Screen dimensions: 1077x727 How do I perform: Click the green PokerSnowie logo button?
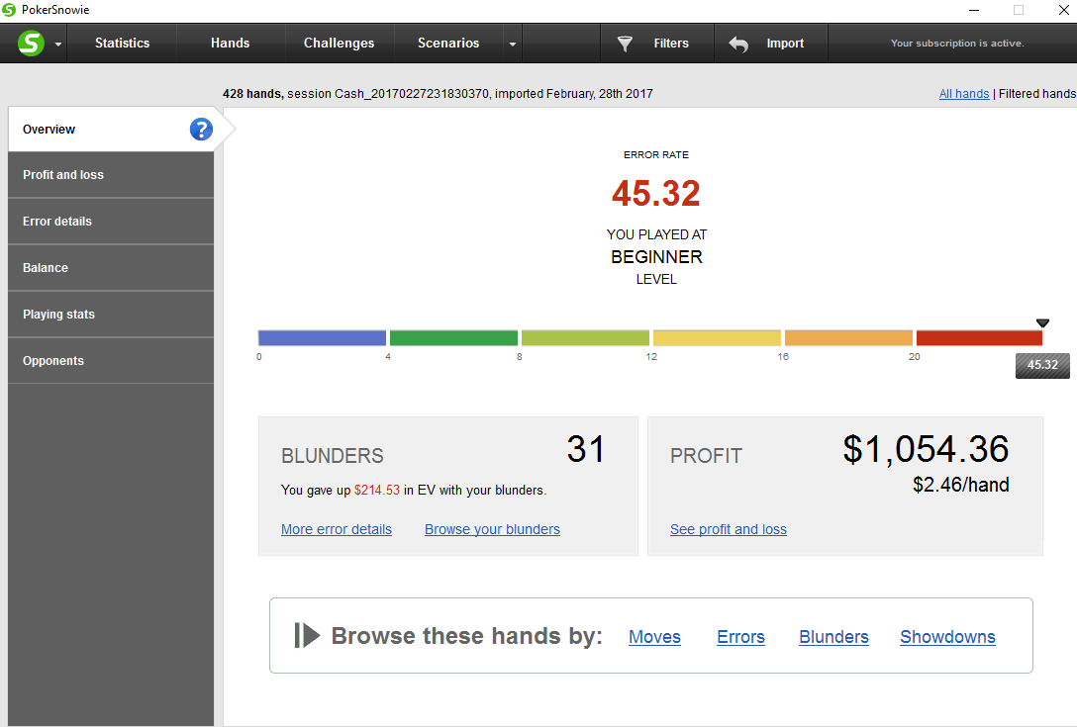pos(31,44)
